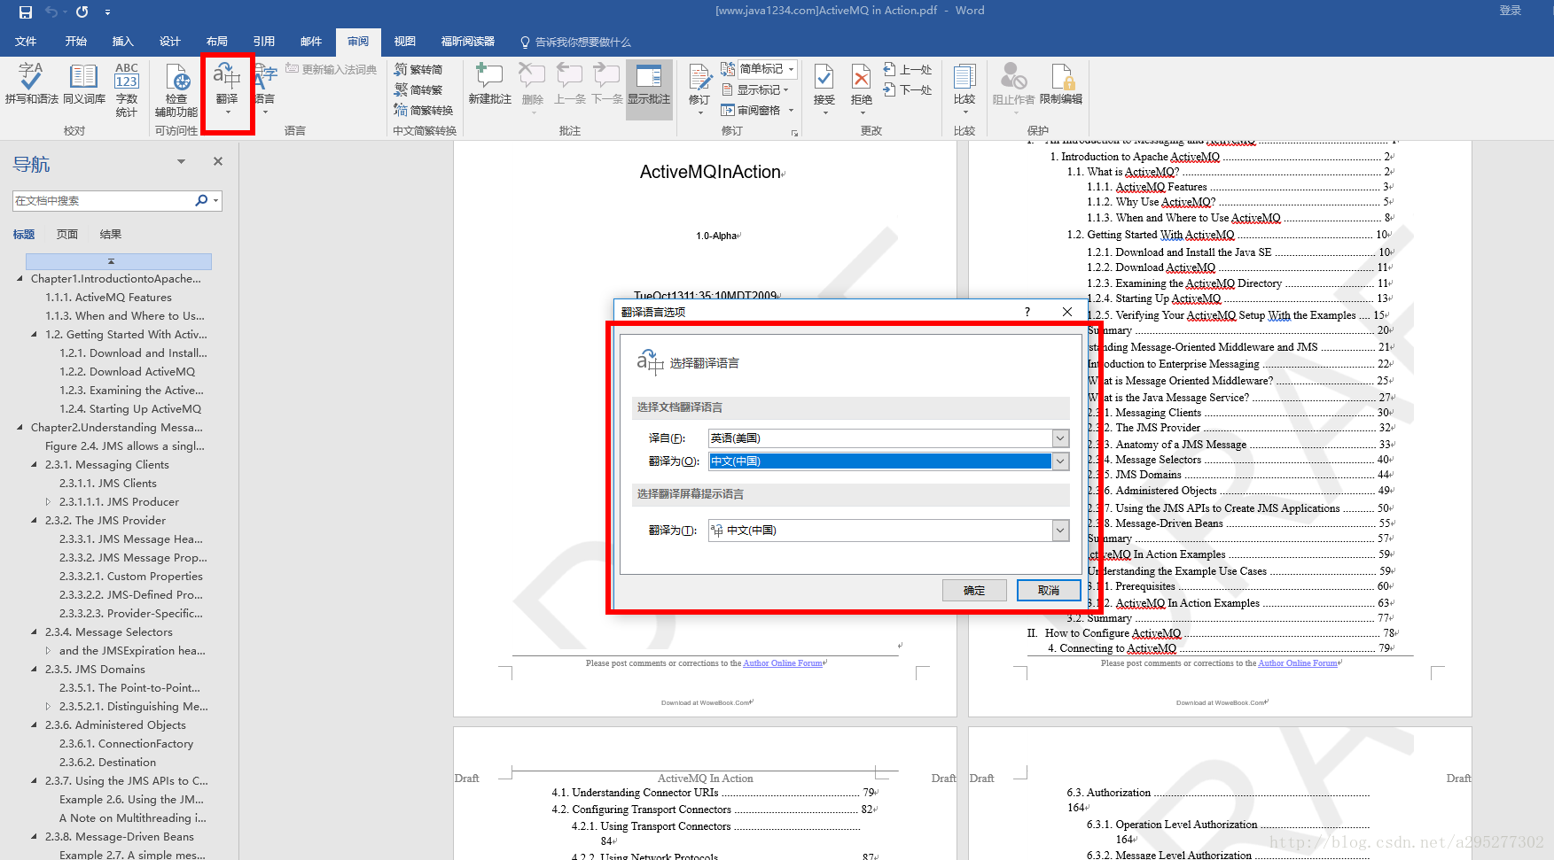Image resolution: width=1554 pixels, height=860 pixels.
Task: Click Sign in (登录) in title bar
Action: coord(1511,11)
